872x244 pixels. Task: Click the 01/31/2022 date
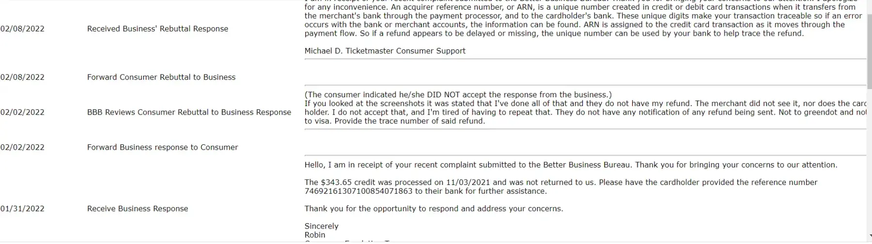(22, 209)
